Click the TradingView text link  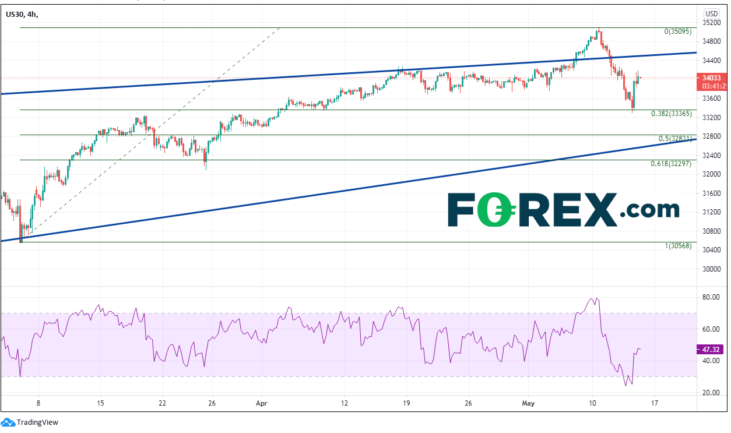(37, 423)
